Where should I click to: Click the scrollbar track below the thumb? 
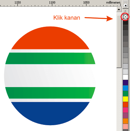(x=119, y=99)
